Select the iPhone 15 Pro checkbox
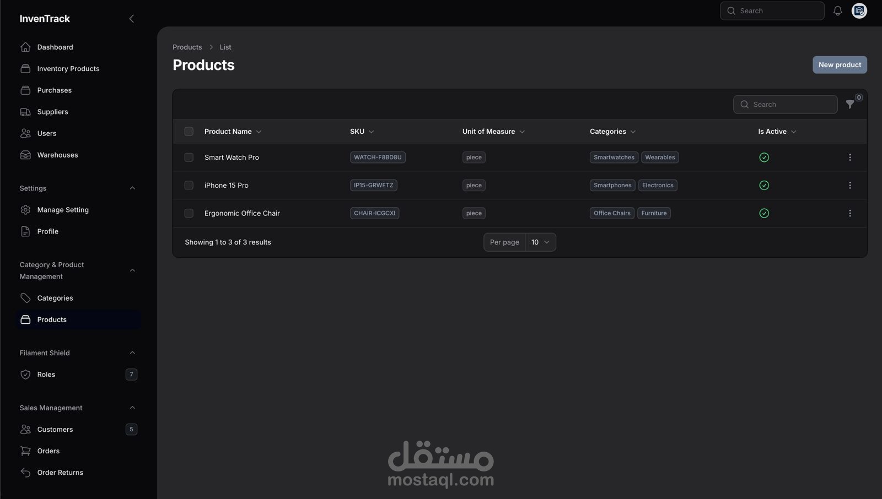Screen dimensions: 882x499 189,185
